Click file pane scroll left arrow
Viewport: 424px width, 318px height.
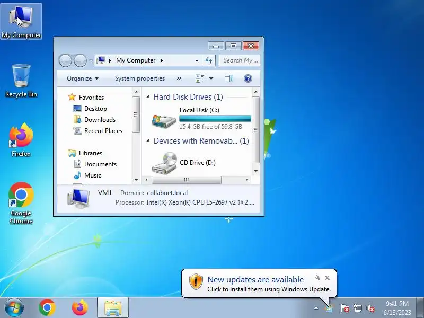tap(146, 180)
